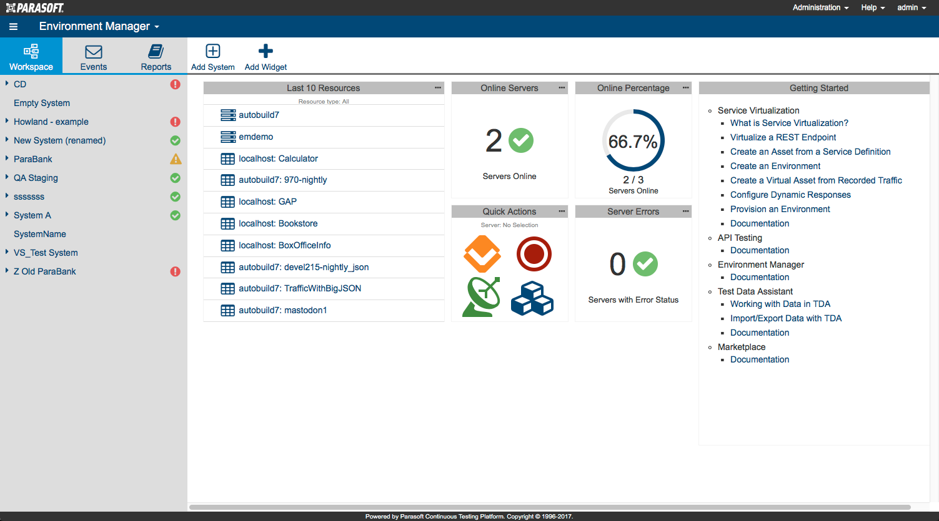Open the Help menu

tap(873, 7)
